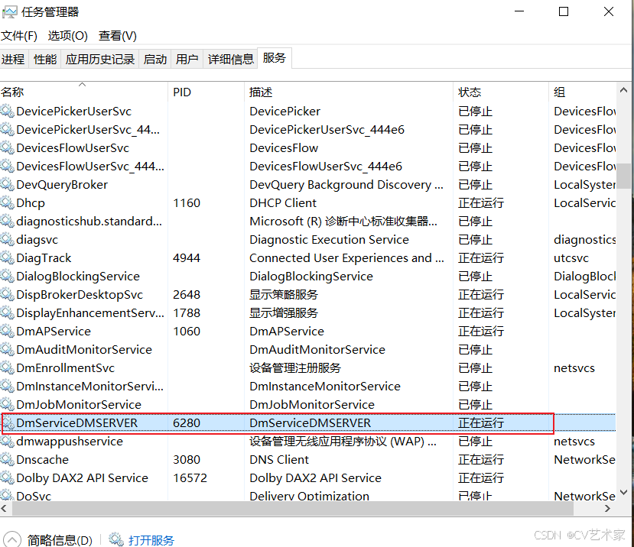
Task: Click PID 6280 in the DmServiceDMSERVER row
Action: point(187,423)
